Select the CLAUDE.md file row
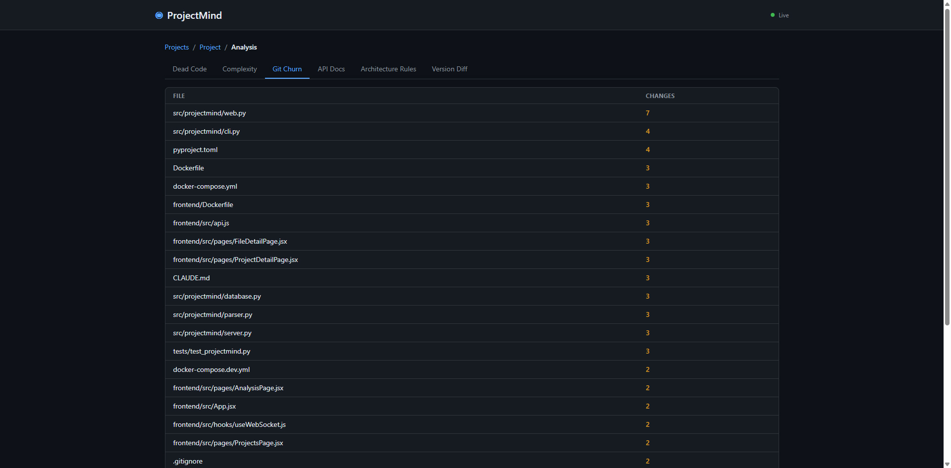951x468 pixels. tap(191, 278)
